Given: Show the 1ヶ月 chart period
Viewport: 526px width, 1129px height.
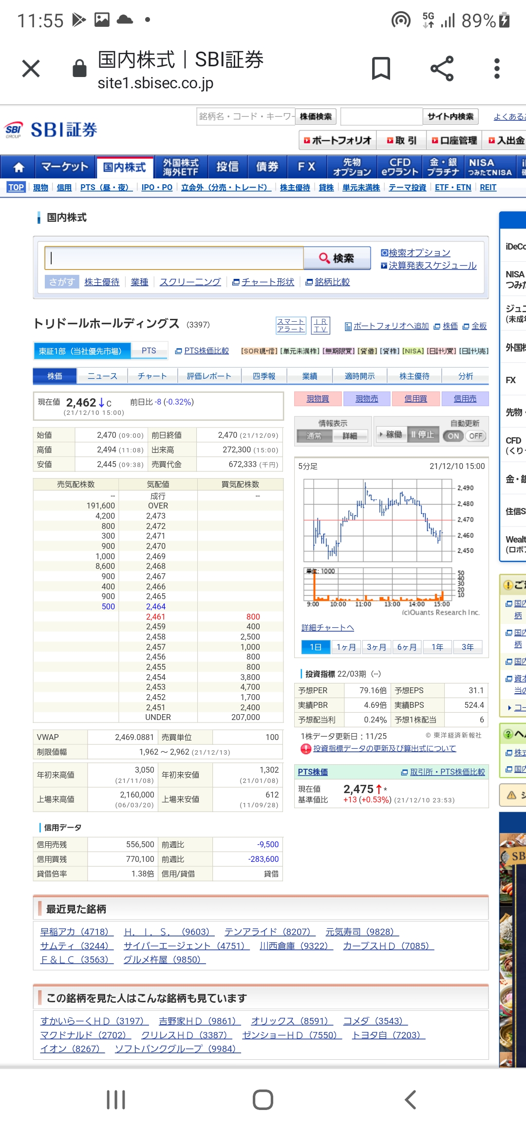Looking at the screenshot, I should click(346, 647).
